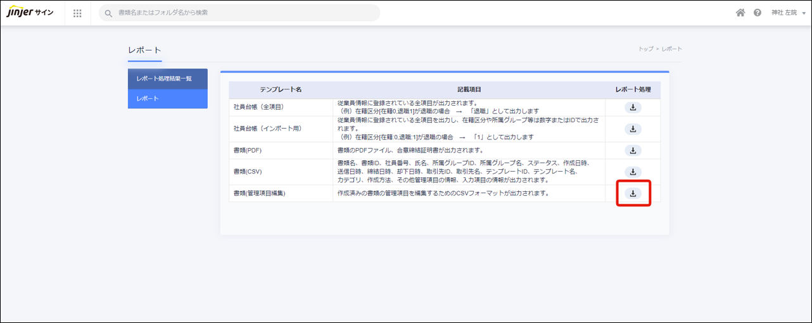Click the magnifier icon in the search bar
The image size is (812, 323).
[x=109, y=13]
